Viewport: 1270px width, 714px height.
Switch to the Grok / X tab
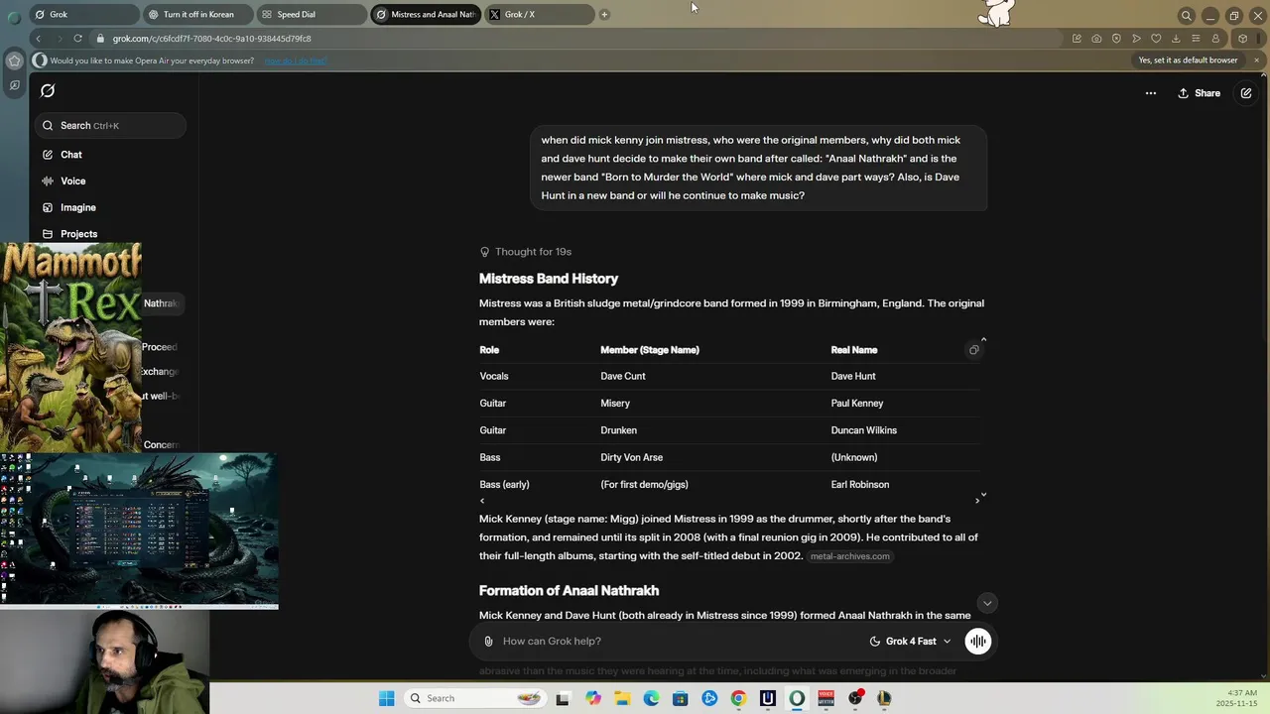coord(539,15)
